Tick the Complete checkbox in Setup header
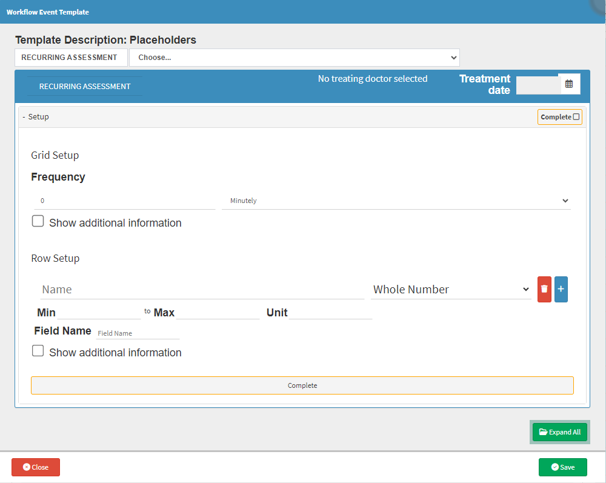Viewport: 606px width, 483px height. click(576, 117)
